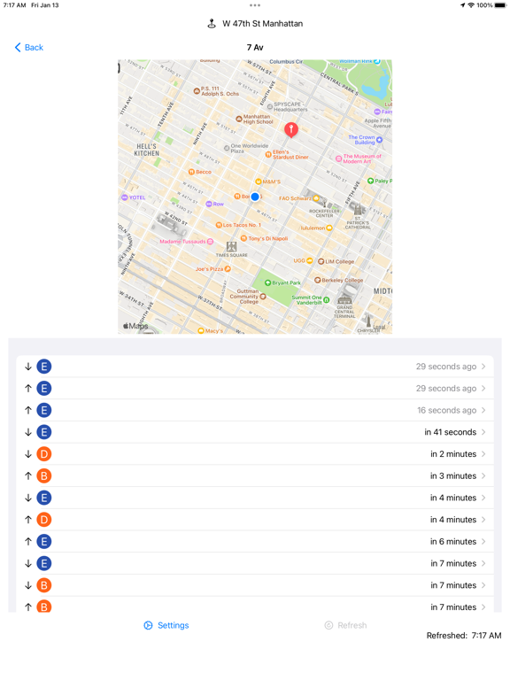Open details chevron for in 41 seconds row

tap(483, 432)
